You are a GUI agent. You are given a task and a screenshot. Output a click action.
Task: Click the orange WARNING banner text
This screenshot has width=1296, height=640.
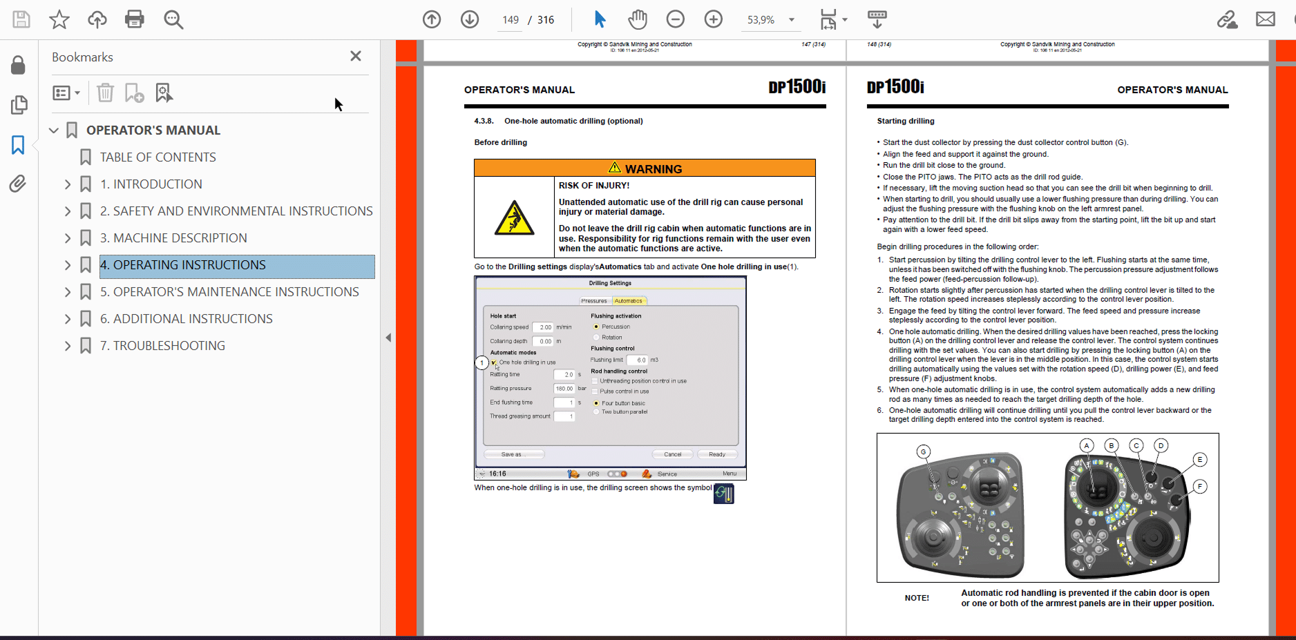click(654, 169)
